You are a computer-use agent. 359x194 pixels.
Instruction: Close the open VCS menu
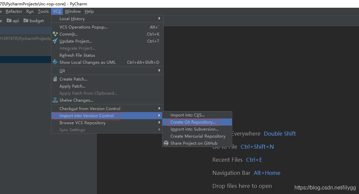click(x=57, y=11)
